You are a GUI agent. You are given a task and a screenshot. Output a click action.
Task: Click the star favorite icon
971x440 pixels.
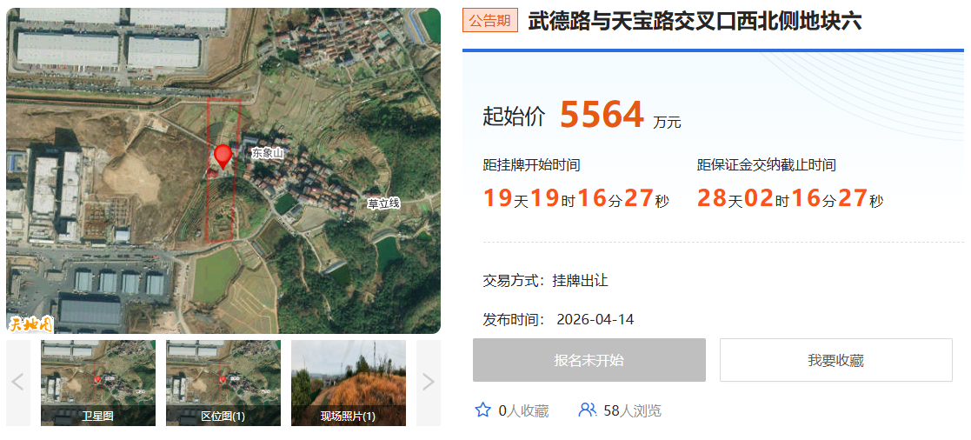click(482, 410)
